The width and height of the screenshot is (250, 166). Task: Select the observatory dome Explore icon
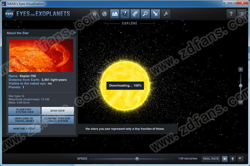(x=115, y=14)
